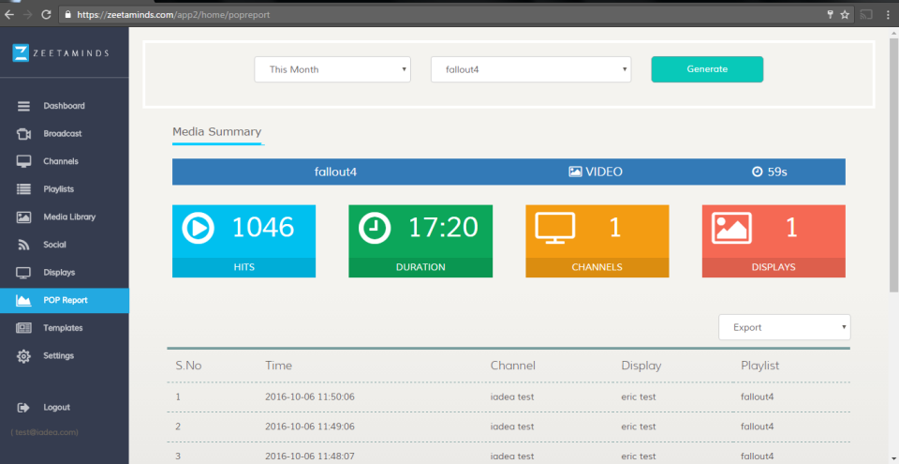Image resolution: width=899 pixels, height=464 pixels.
Task: Click timestamp 2016-10-06 11:50:06
Action: pos(310,397)
